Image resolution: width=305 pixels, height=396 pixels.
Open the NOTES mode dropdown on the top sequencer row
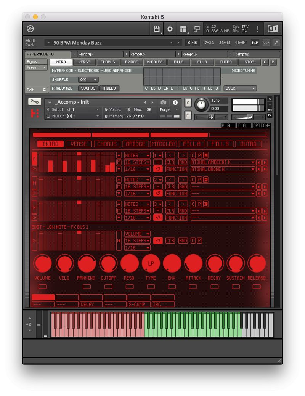click(x=137, y=155)
